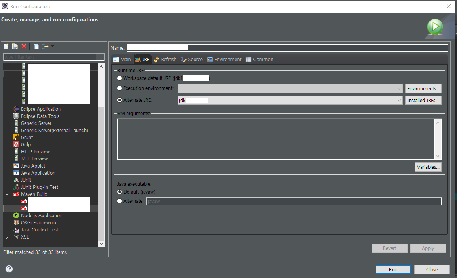
Task: Click the Variables... button
Action: point(428,167)
